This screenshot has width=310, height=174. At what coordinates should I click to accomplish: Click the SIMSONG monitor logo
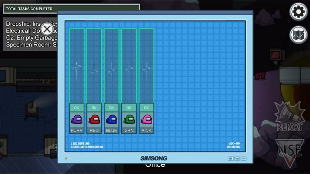tap(154, 158)
